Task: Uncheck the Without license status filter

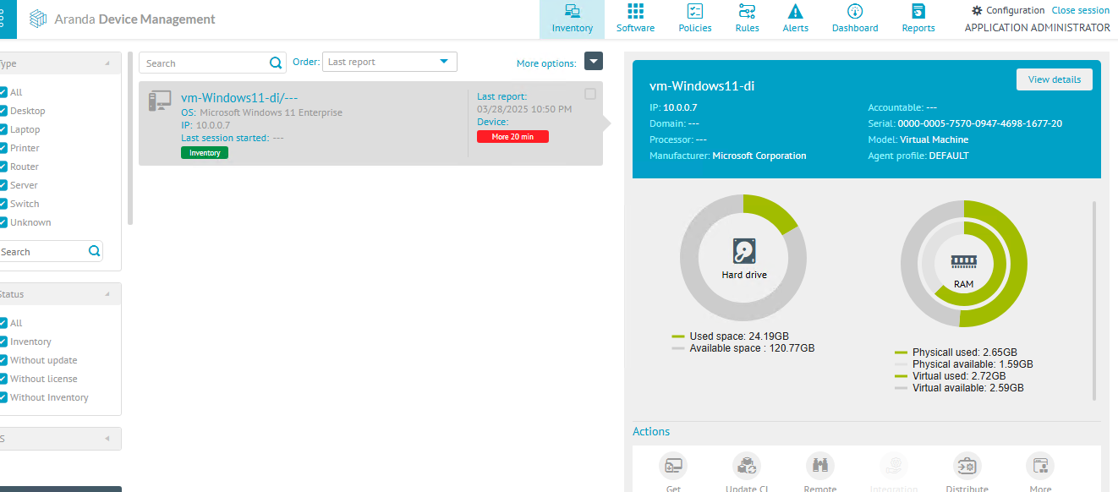Action: click(3, 379)
